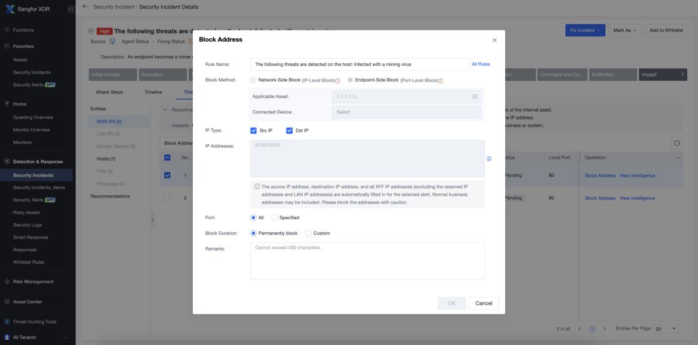This screenshot has width=698, height=345.
Task: Click the IP Addresses text area
Action: 367,159
